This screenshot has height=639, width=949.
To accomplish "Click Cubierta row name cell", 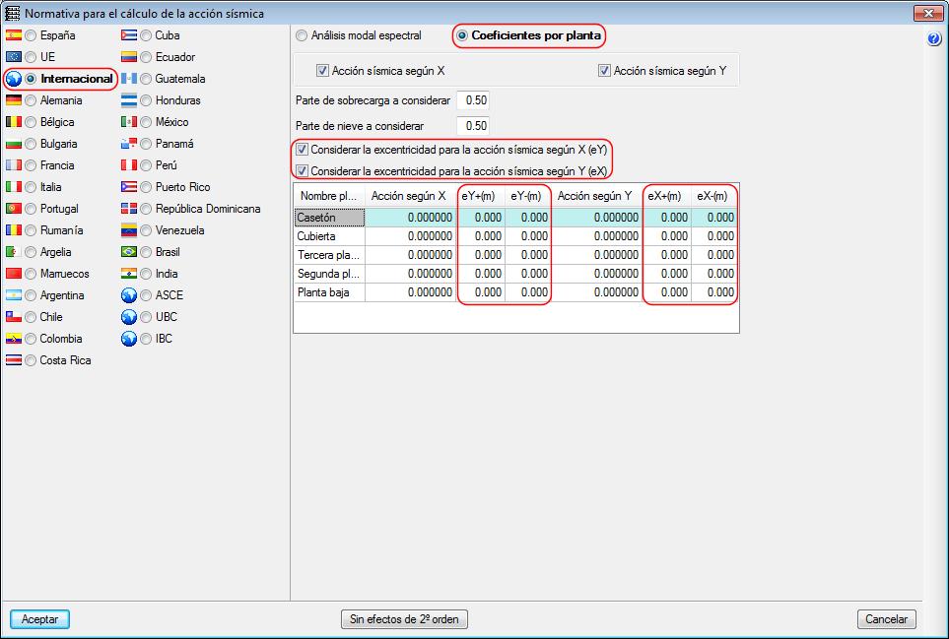I will (329, 236).
